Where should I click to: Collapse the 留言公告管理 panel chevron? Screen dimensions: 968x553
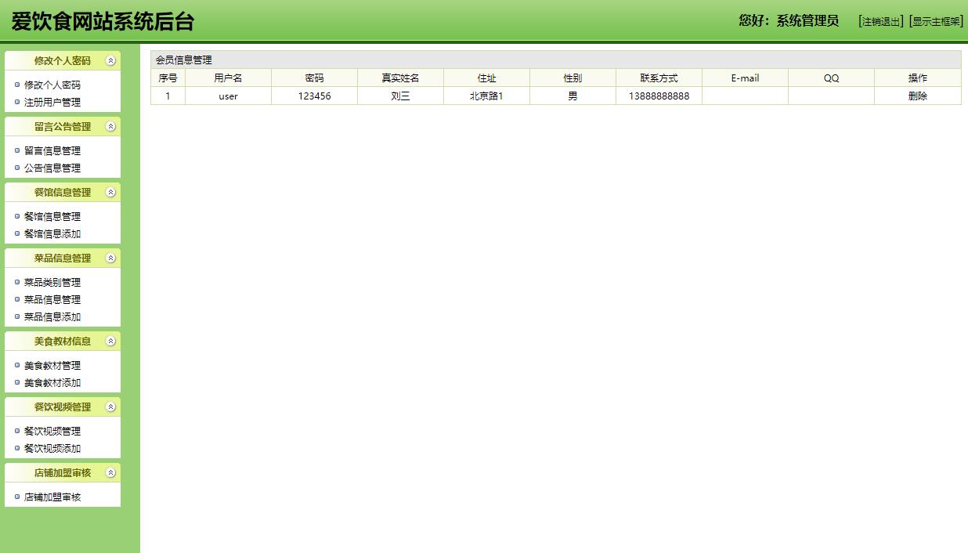110,126
